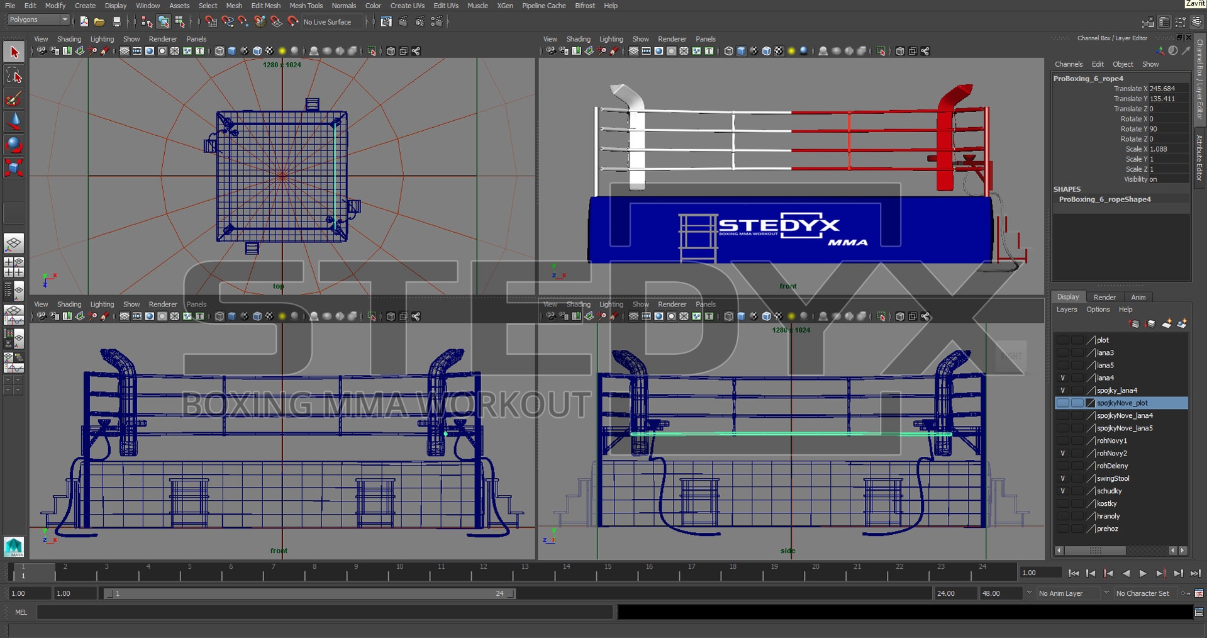Screen dimensions: 1207x638
Task: Go to start of playback range
Action: point(1074,573)
